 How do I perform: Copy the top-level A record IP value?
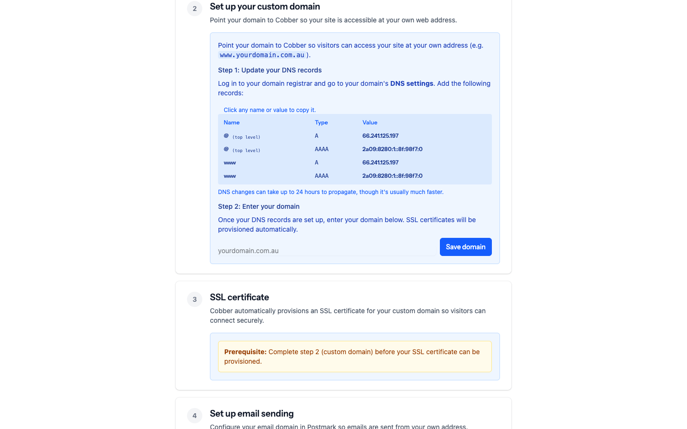click(380, 136)
